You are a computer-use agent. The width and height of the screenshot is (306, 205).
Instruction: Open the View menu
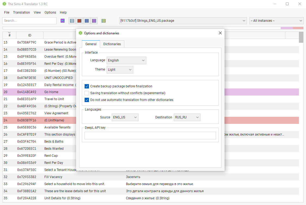[x=37, y=13]
